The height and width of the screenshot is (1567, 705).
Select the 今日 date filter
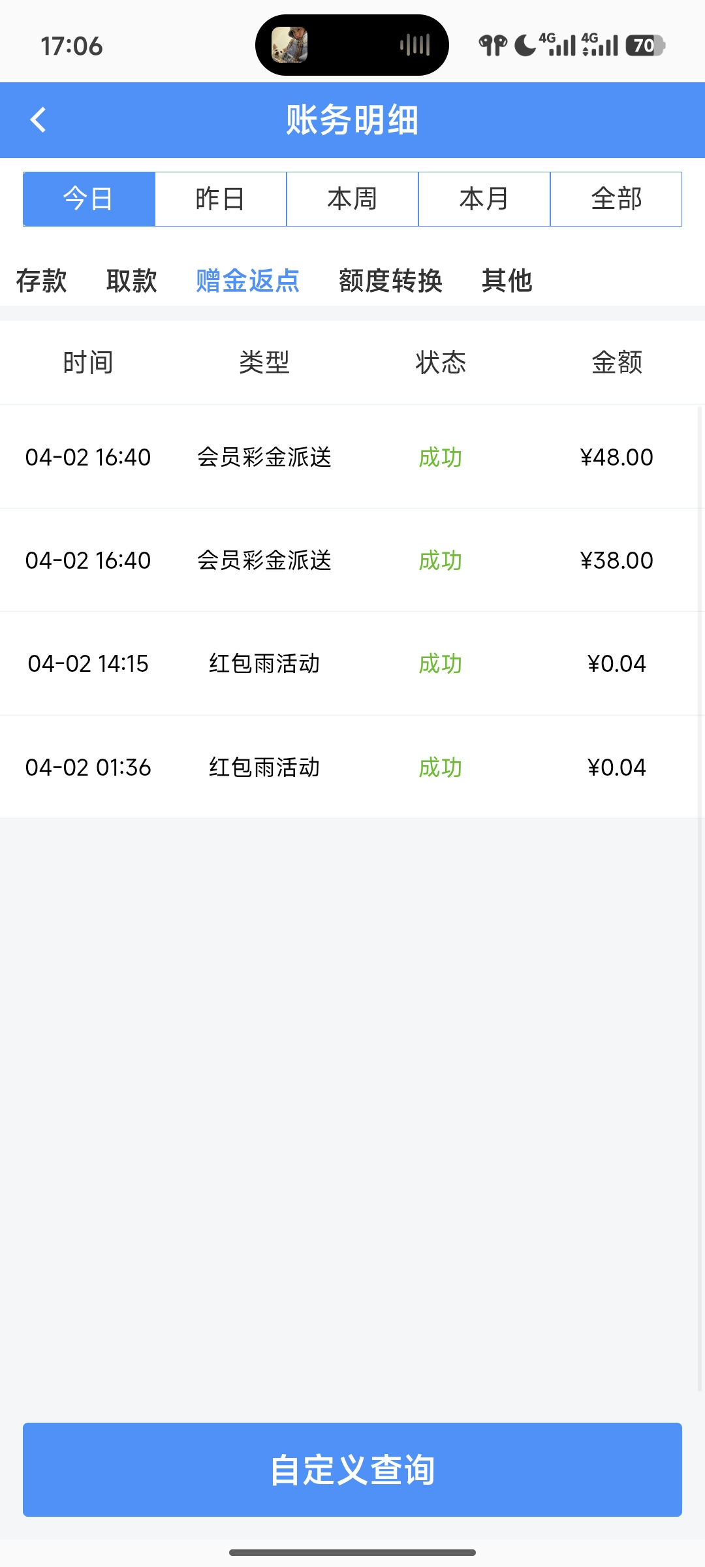pos(89,199)
